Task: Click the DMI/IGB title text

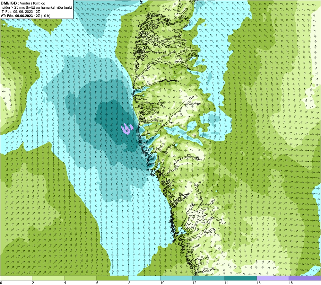Action: pos(9,3)
